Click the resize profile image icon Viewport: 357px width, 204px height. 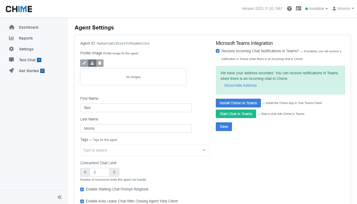point(84,63)
